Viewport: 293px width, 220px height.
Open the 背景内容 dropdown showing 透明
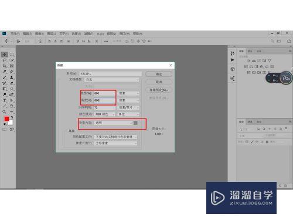click(113, 123)
